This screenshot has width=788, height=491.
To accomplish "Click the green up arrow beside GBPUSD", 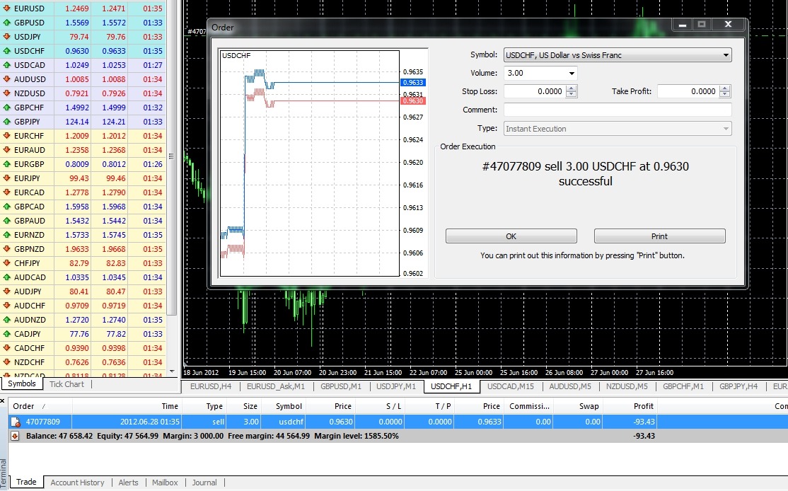I will [6, 23].
